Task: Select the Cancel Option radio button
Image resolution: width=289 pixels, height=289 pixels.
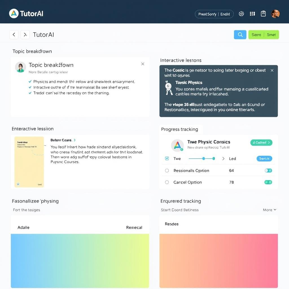Action: click(167, 182)
